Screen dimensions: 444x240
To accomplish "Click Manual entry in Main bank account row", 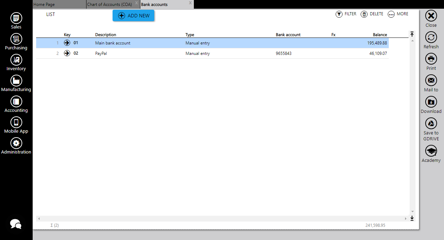I will click(198, 43).
